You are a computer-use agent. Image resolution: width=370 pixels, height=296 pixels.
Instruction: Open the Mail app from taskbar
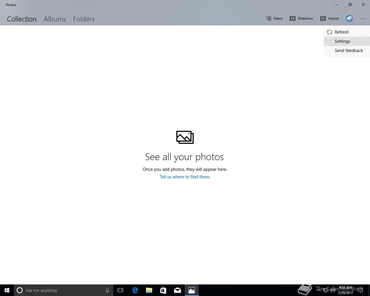(x=177, y=290)
